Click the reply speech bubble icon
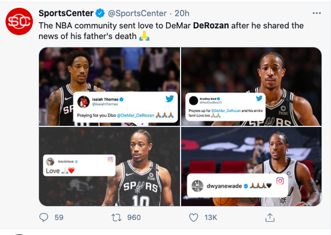The height and width of the screenshot is (235, 331). pyautogui.click(x=44, y=218)
